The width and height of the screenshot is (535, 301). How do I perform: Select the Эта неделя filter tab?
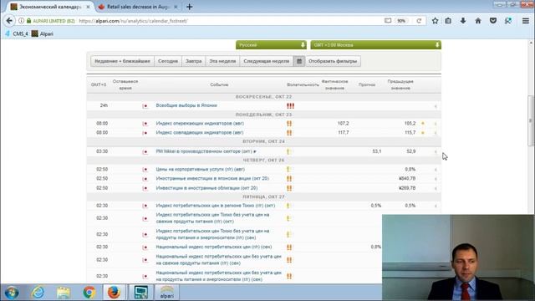pyautogui.click(x=222, y=61)
